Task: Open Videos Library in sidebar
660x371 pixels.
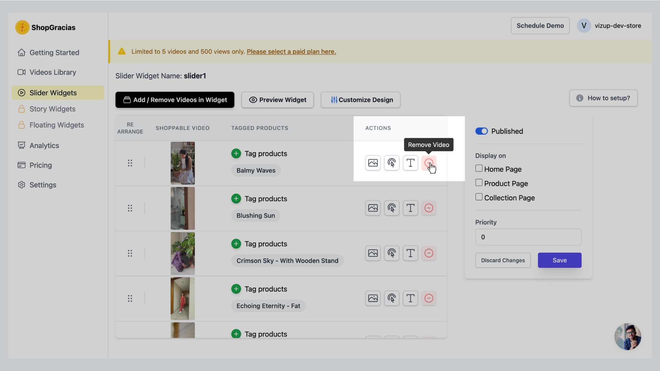Action: (x=53, y=72)
